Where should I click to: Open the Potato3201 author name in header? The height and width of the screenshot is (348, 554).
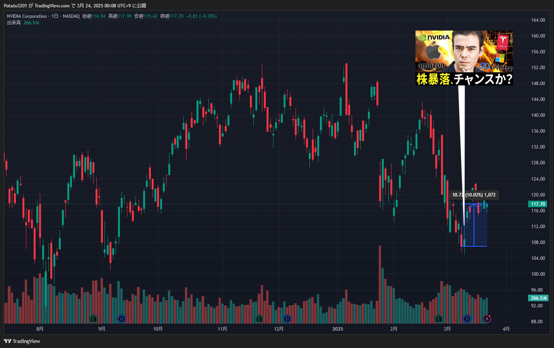tap(15, 6)
